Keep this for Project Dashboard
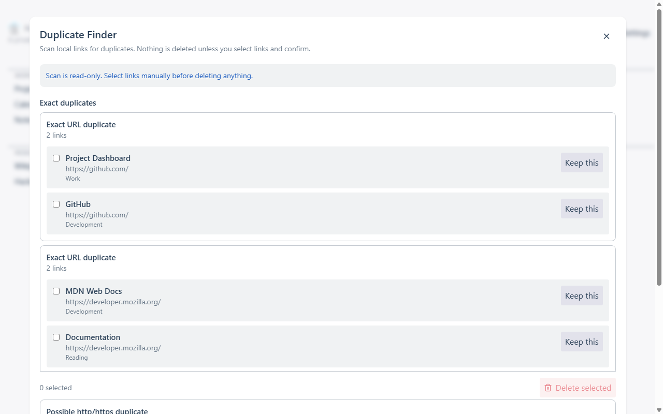663x414 pixels. click(582, 162)
